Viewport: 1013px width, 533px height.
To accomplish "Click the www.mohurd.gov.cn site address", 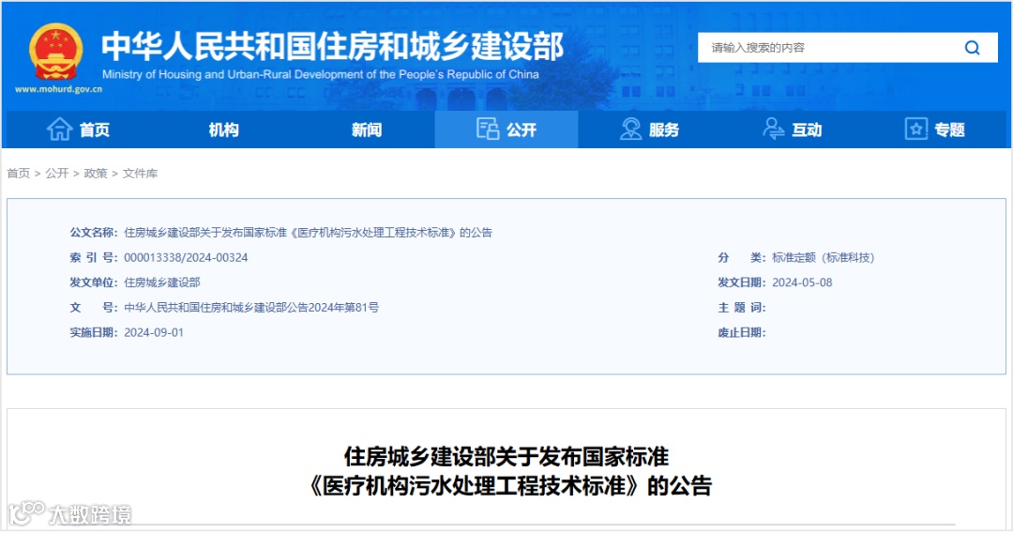I will [59, 89].
